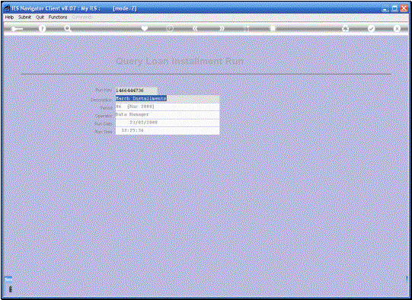Click the magnifying glass search icon
Image resolution: width=412 pixels, height=300 pixels.
[x=68, y=28]
